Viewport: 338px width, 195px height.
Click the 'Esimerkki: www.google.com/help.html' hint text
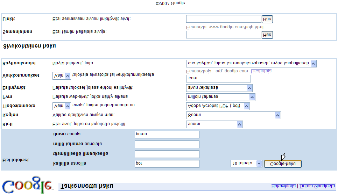point(225,27)
